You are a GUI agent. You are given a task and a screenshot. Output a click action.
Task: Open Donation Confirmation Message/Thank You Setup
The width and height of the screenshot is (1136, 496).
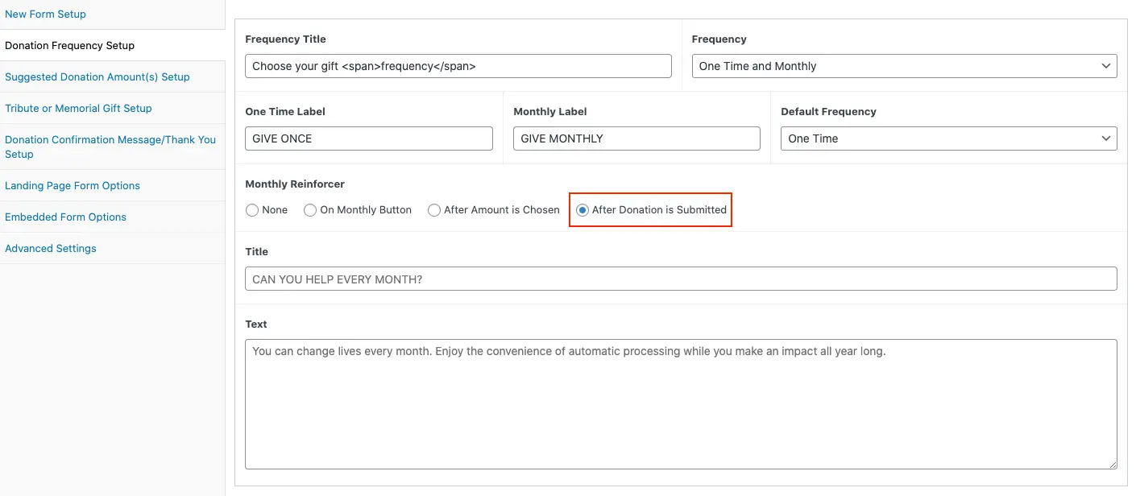click(x=110, y=147)
